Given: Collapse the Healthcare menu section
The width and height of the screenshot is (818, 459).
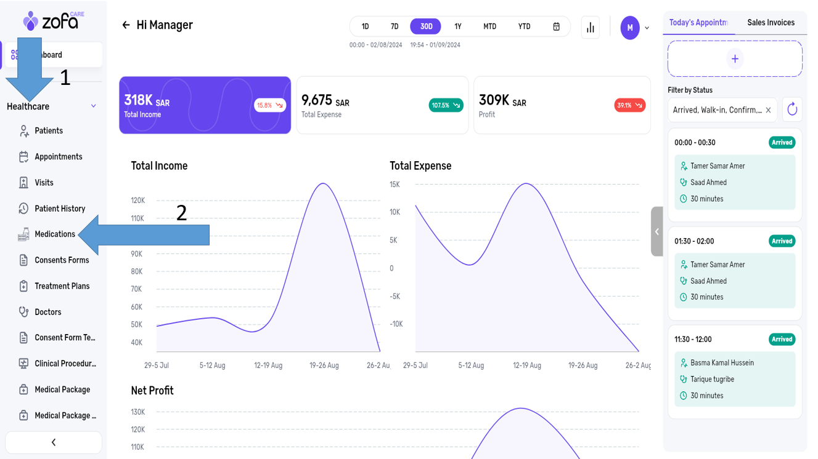Looking at the screenshot, I should [x=93, y=106].
